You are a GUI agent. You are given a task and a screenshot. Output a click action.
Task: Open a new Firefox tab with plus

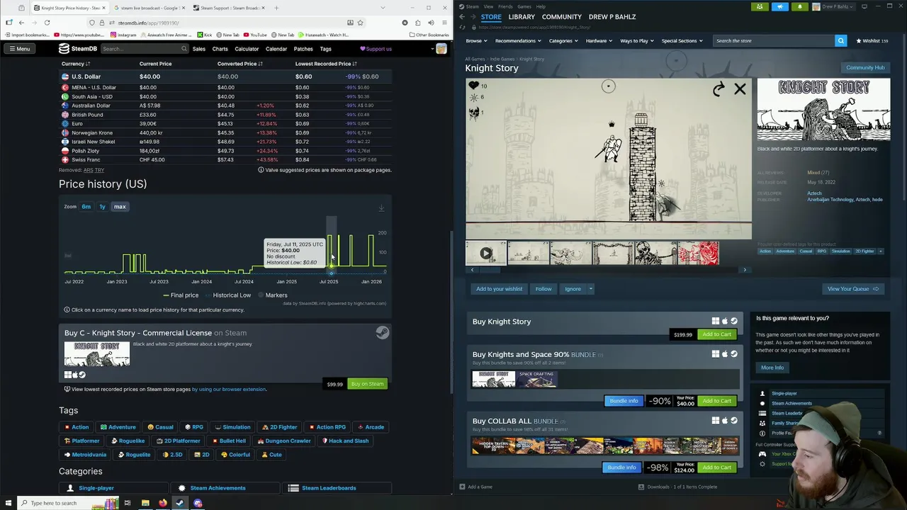coord(276,8)
